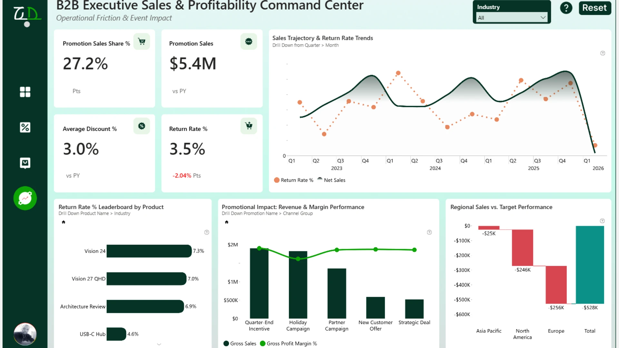Click info icon on Regional Sales chart
The width and height of the screenshot is (619, 348).
(602, 221)
